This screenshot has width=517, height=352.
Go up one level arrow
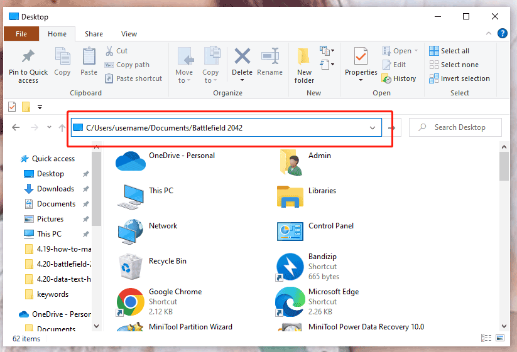(x=62, y=127)
